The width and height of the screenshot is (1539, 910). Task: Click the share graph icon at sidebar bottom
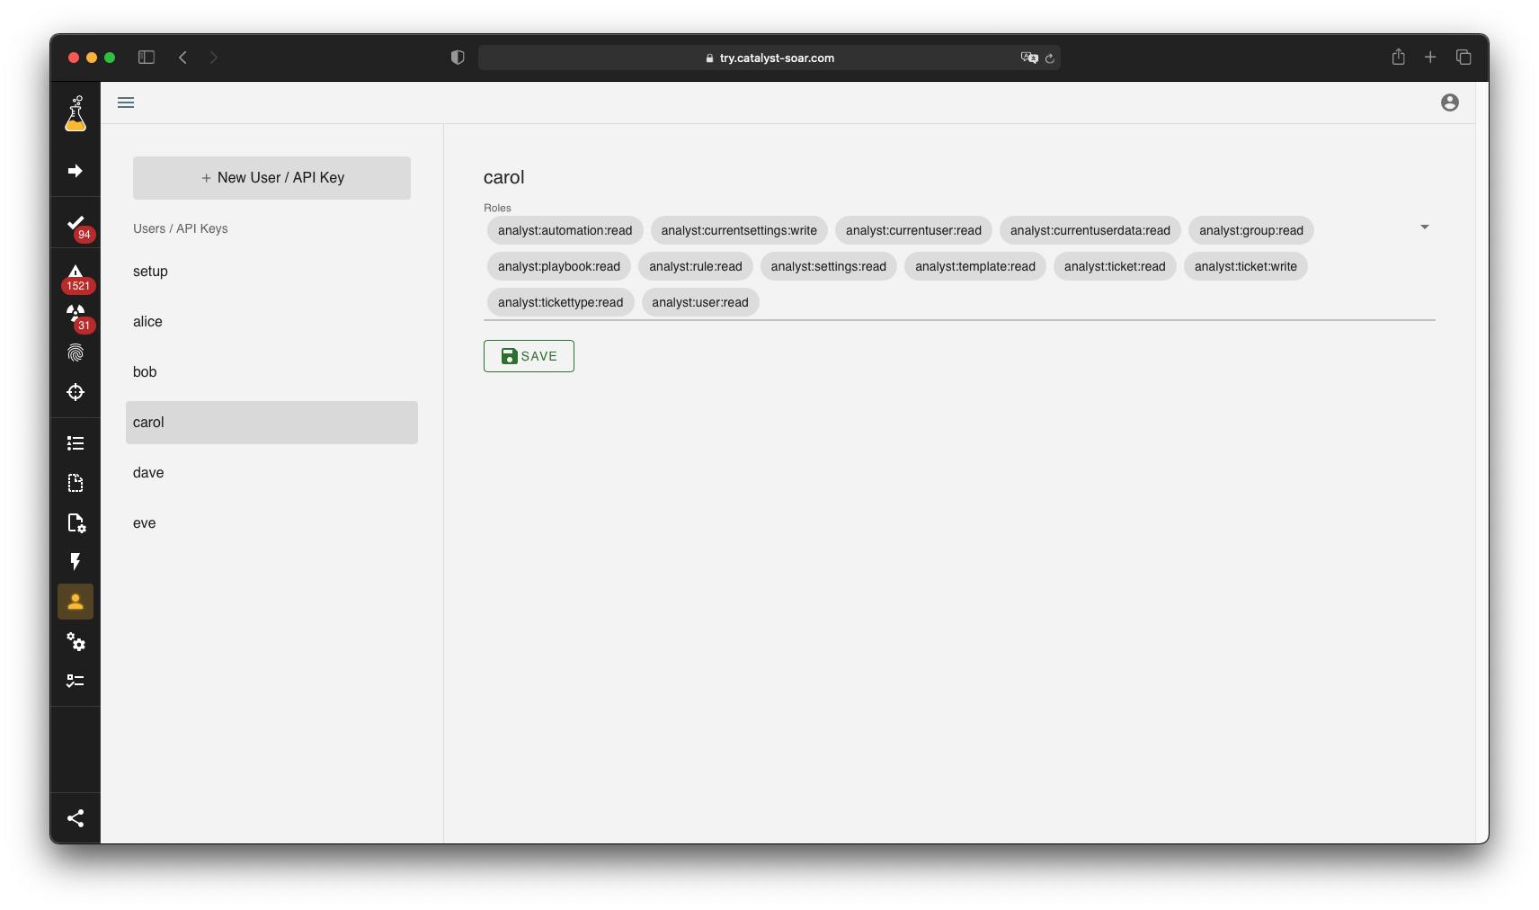(76, 818)
